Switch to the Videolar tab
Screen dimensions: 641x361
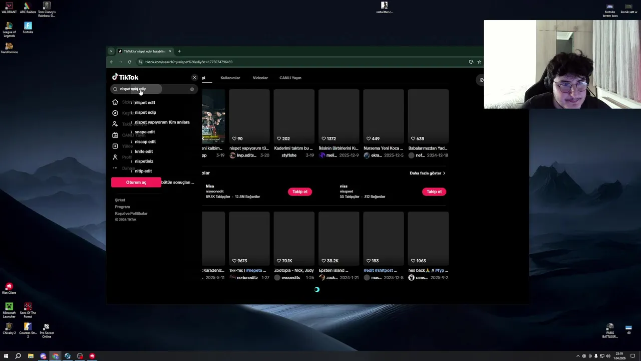(x=260, y=78)
